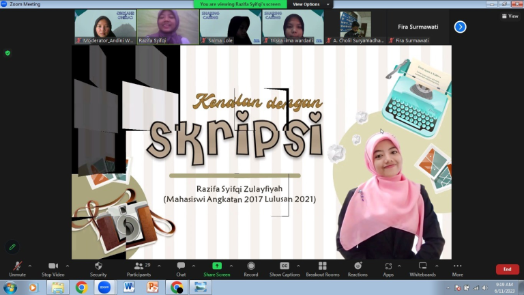Open the Participants panel
Viewport: 524px width, 295px height.
[139, 267]
